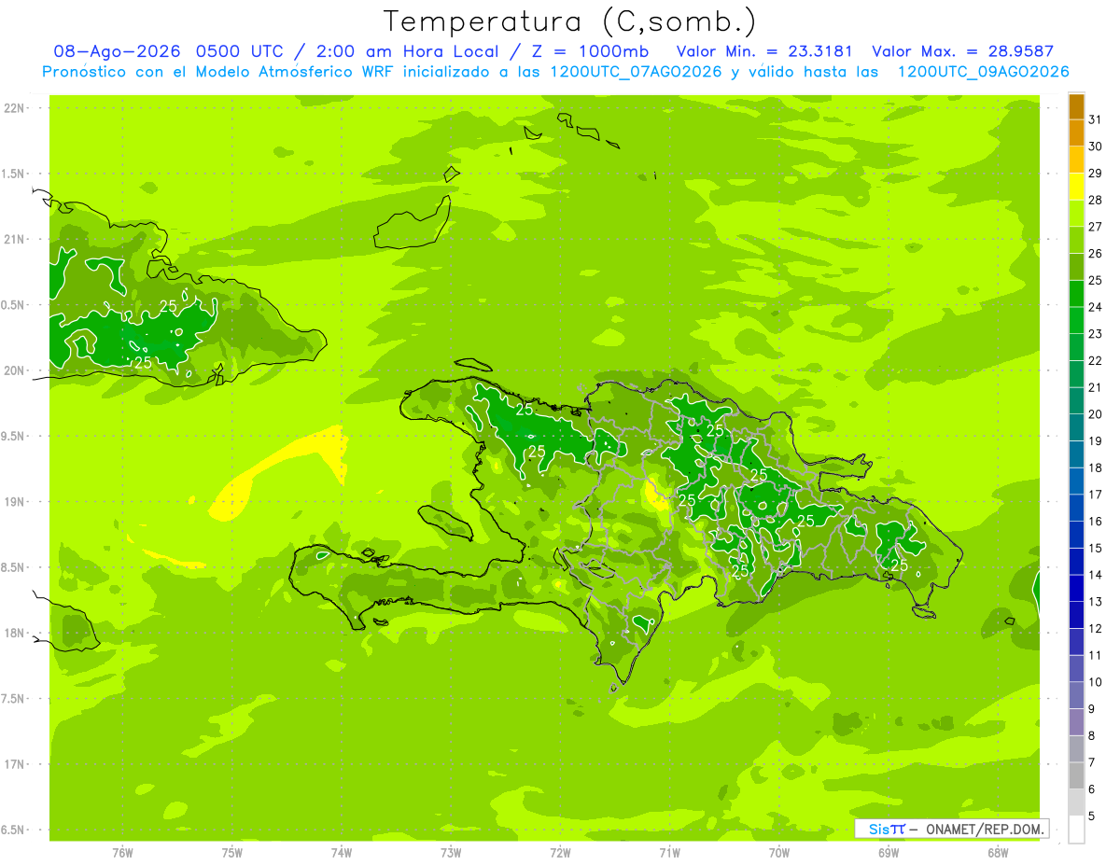Click latitude axis label '17N'
The height and width of the screenshot is (865, 1120).
(14, 765)
